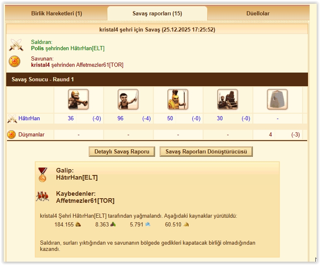Viewport: 320px width, 265px height.
Task: Click the wine grapes icon beside 8.363
Action: coord(113,224)
